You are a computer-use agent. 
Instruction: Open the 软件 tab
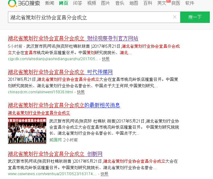tap(190, 3)
